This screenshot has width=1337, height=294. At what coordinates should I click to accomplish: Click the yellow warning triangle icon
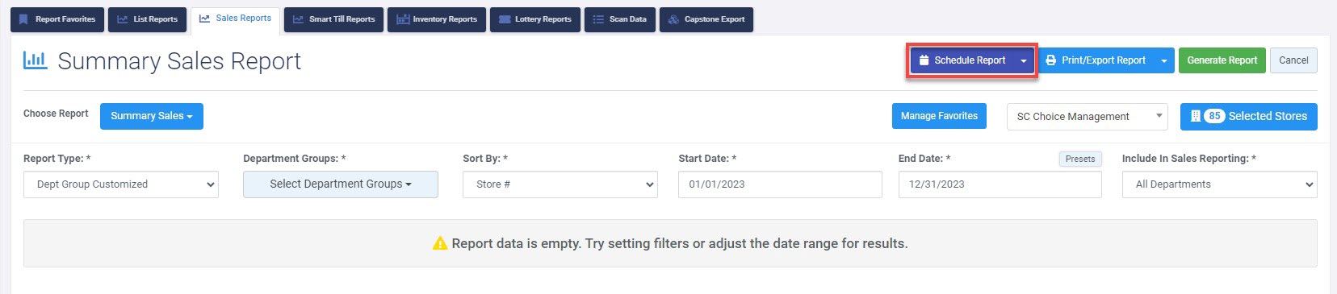440,243
